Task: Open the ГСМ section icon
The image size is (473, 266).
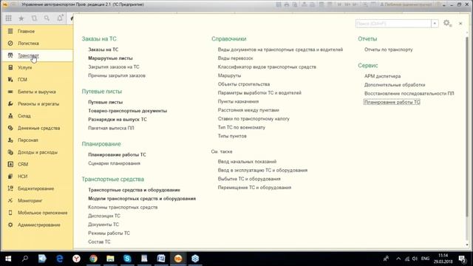Action: click(10, 80)
